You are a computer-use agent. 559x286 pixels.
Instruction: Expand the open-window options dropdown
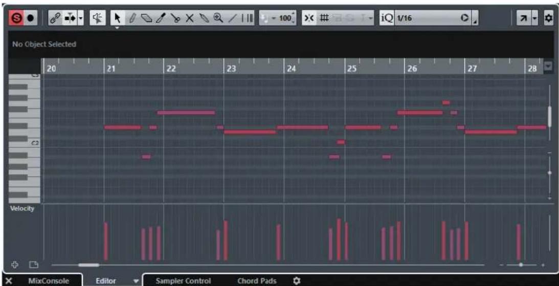pos(535,18)
